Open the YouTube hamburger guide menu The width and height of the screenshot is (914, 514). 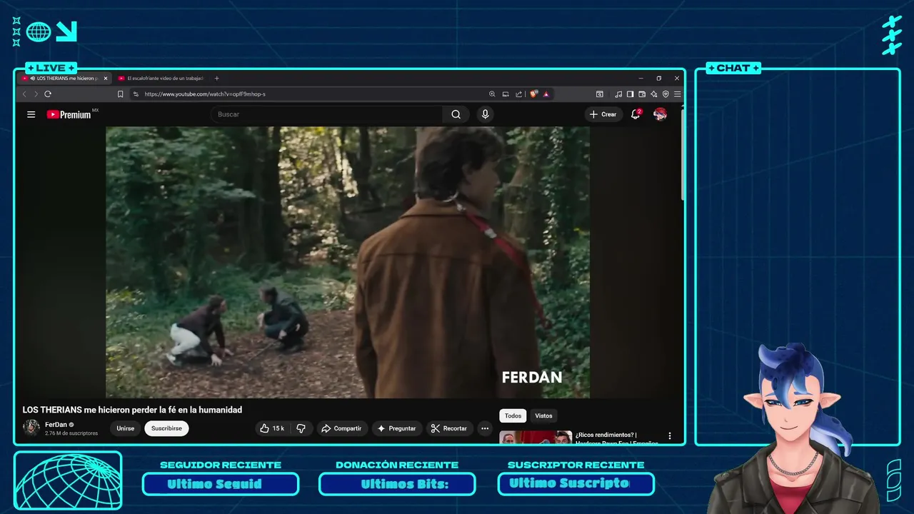[31, 114]
